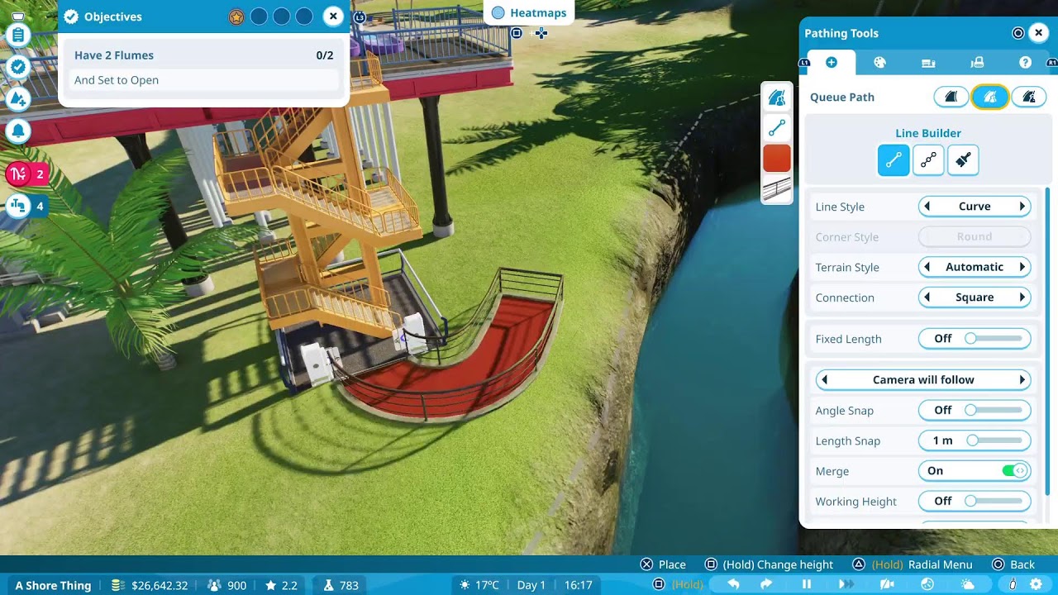The width and height of the screenshot is (1058, 595).
Task: Click the 17°C weather readout
Action: tap(479, 585)
